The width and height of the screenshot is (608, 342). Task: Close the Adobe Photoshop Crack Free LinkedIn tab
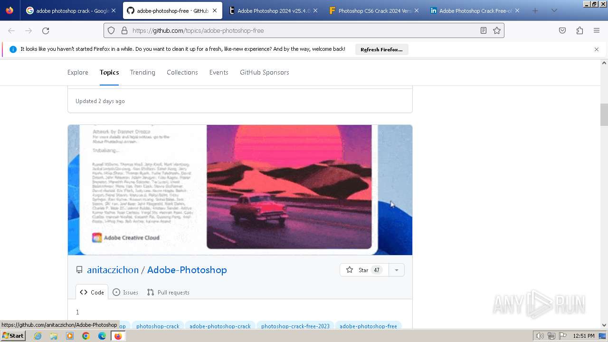[x=517, y=10]
